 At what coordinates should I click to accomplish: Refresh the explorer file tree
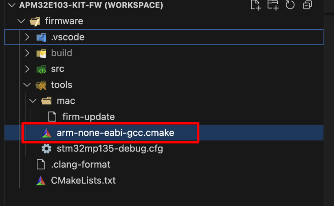point(290,5)
